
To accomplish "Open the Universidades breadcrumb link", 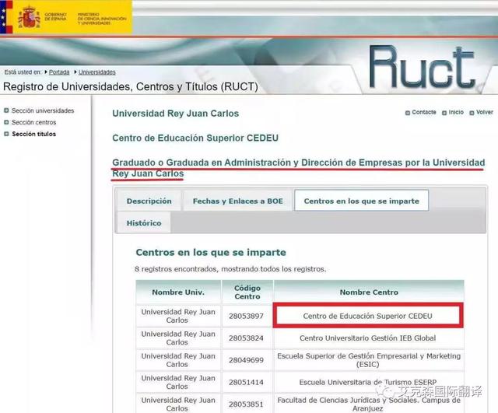I will pyautogui.click(x=96, y=72).
